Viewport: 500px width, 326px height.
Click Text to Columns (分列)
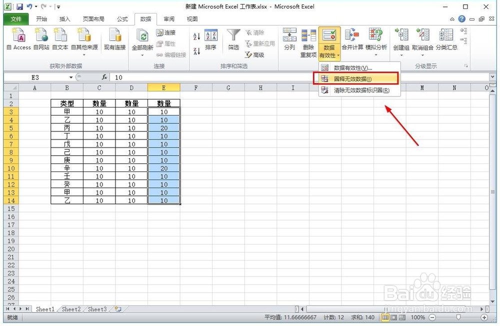click(x=289, y=39)
